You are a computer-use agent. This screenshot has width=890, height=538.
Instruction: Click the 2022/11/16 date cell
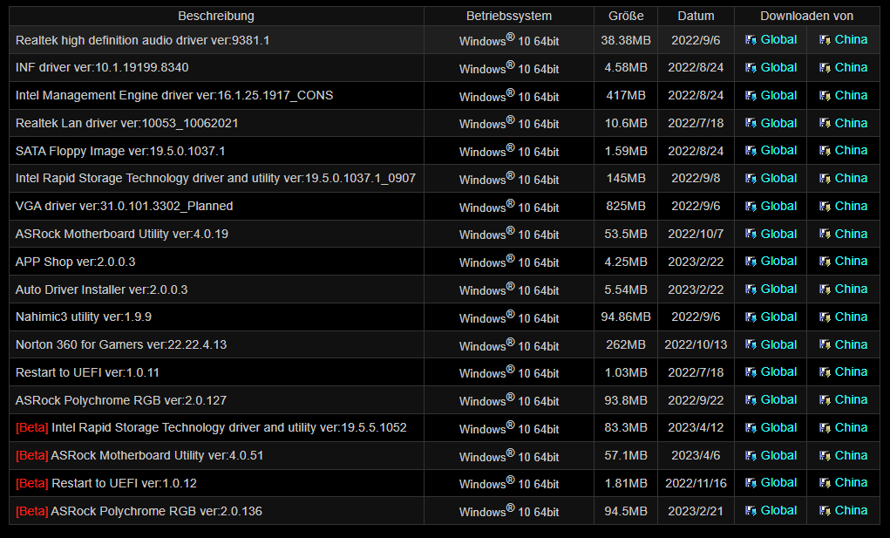tap(696, 483)
